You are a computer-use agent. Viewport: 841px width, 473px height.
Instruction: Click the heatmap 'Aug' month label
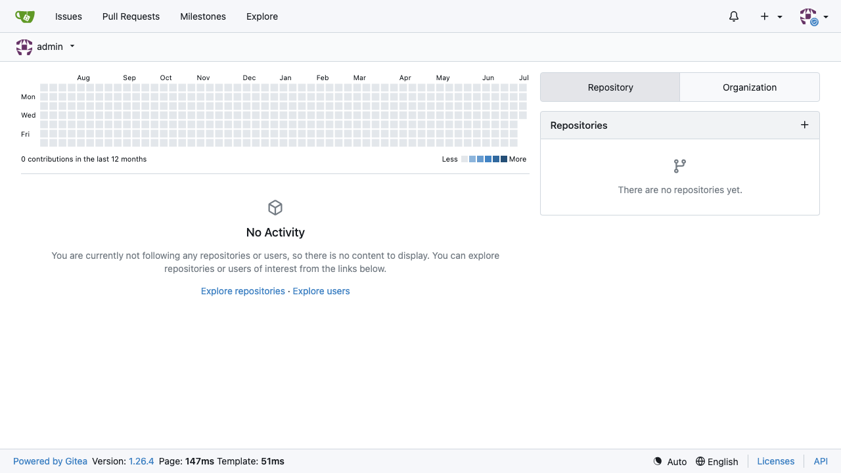[x=83, y=78]
